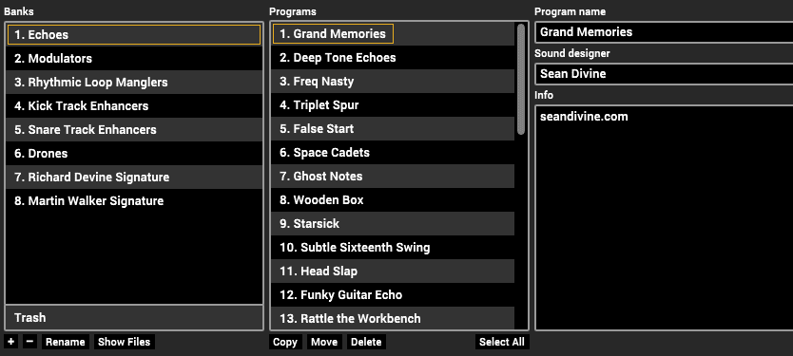Click the Move button under Programs
Image resolution: width=793 pixels, height=356 pixels.
tap(324, 342)
